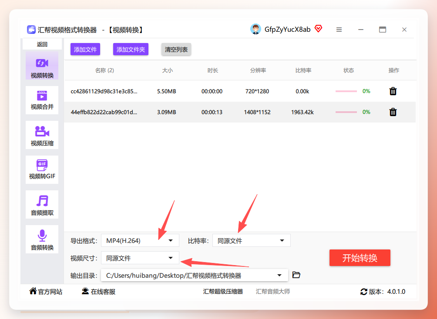437x319 pixels.
Task: Click the username GfpZyYucX8ab
Action: (287, 30)
